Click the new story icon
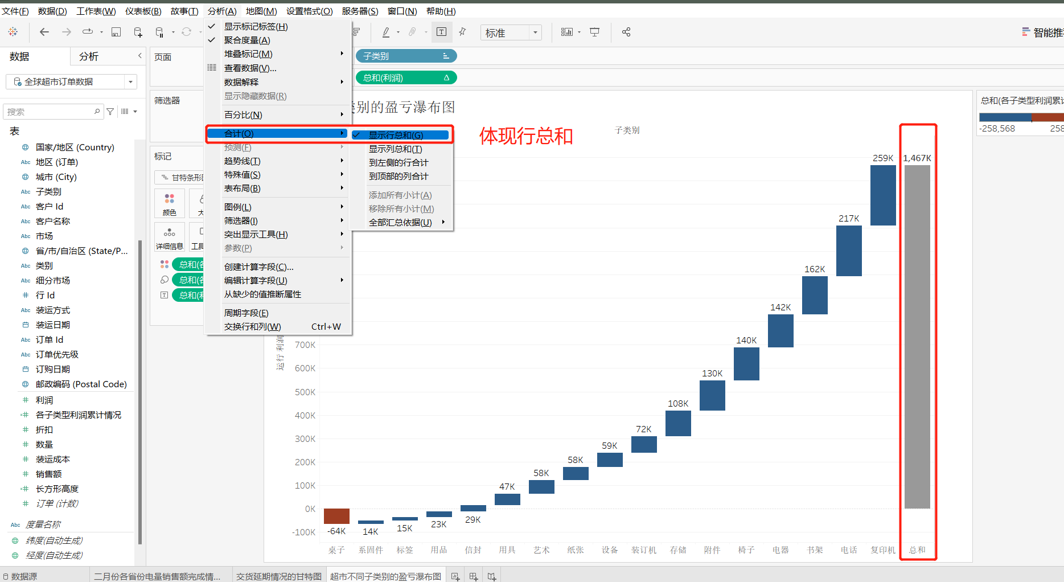1064x582 pixels. coord(492,576)
